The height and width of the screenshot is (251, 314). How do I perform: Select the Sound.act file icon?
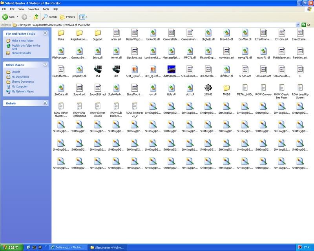click(x=79, y=88)
